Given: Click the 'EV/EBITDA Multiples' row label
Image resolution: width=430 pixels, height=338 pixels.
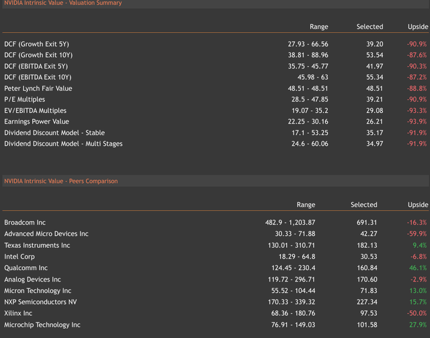Looking at the screenshot, I should coord(35,111).
